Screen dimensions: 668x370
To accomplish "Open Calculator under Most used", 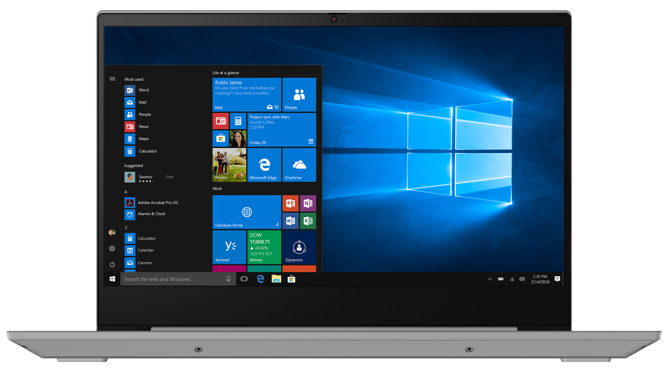I will pyautogui.click(x=141, y=151).
